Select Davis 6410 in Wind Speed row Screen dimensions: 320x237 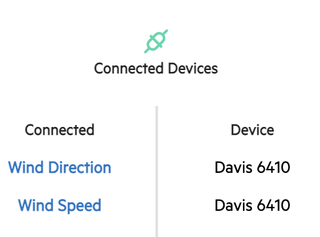pos(252,206)
